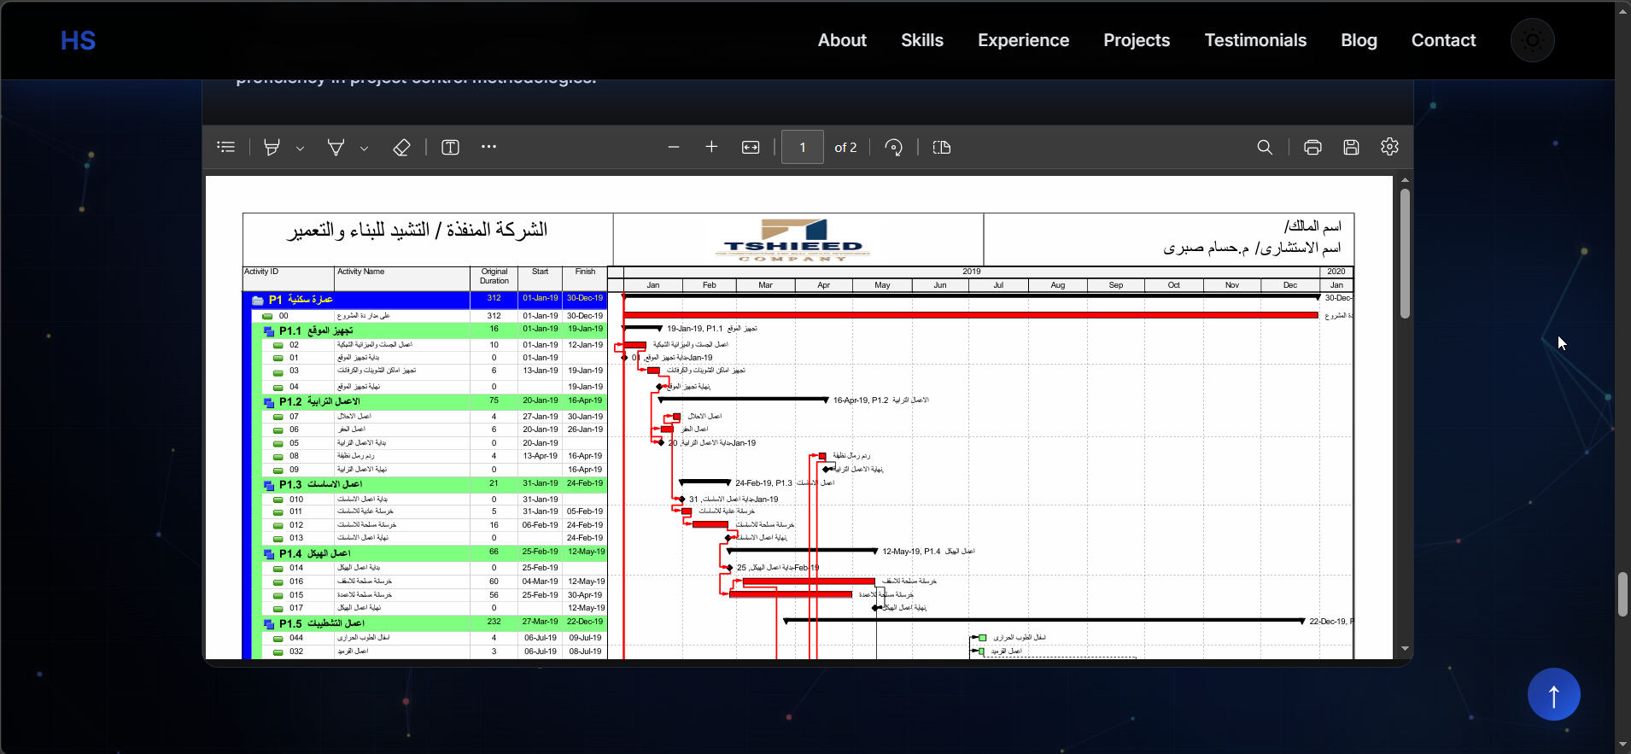Select the eraser tool
Viewport: 1631px width, 754px height.
click(401, 147)
